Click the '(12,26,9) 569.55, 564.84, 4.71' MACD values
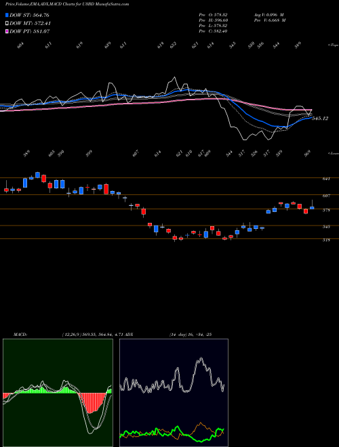This screenshot has height=447, width=339. tap(92, 335)
